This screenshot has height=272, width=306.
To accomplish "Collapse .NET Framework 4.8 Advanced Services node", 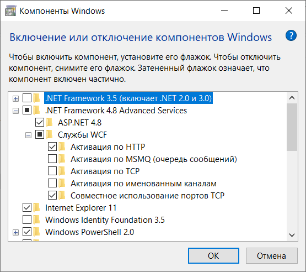I will coord(15,111).
